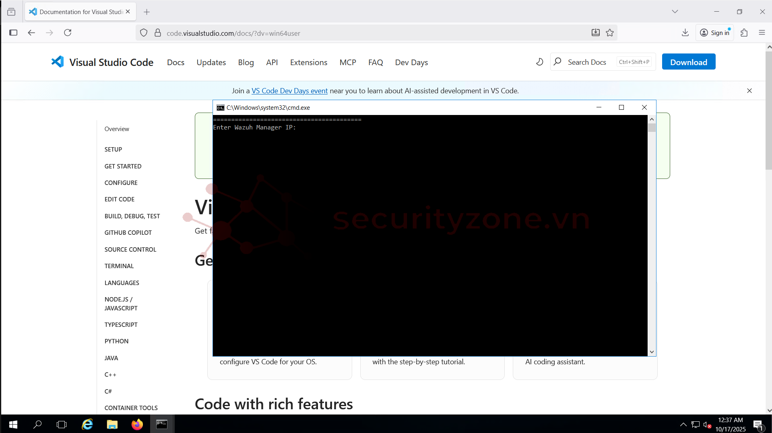Go to the Updates page
Screen dimensions: 772x433
tap(211, 62)
